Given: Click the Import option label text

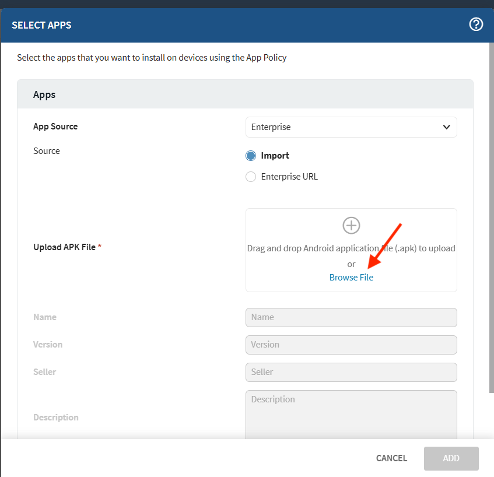Looking at the screenshot, I should tap(275, 156).
